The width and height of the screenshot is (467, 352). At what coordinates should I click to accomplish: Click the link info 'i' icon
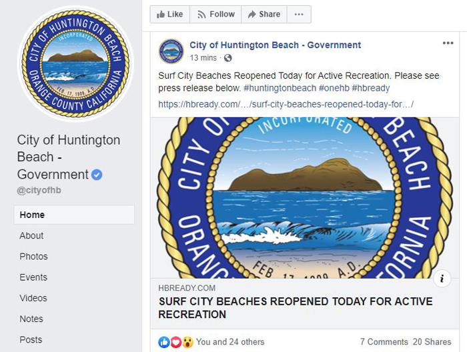pyautogui.click(x=442, y=279)
